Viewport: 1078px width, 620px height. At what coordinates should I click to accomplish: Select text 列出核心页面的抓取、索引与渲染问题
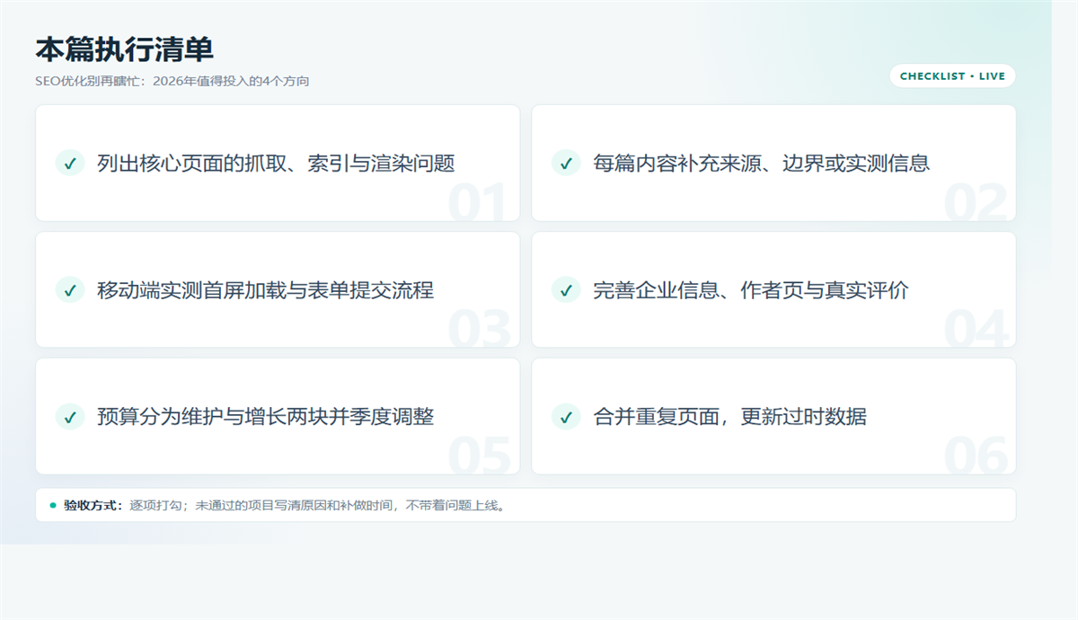point(276,163)
